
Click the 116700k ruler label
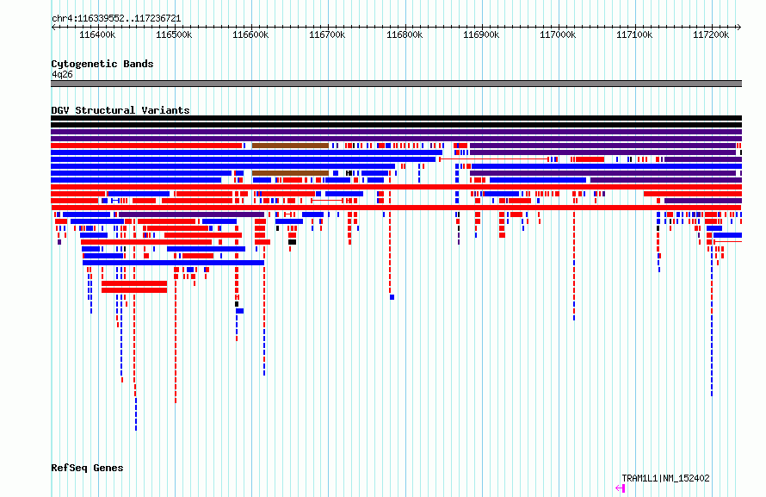[x=327, y=34]
